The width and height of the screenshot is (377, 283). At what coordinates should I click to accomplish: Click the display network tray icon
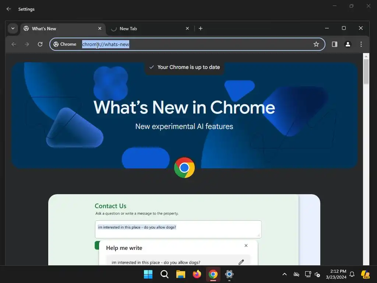pos(308,274)
